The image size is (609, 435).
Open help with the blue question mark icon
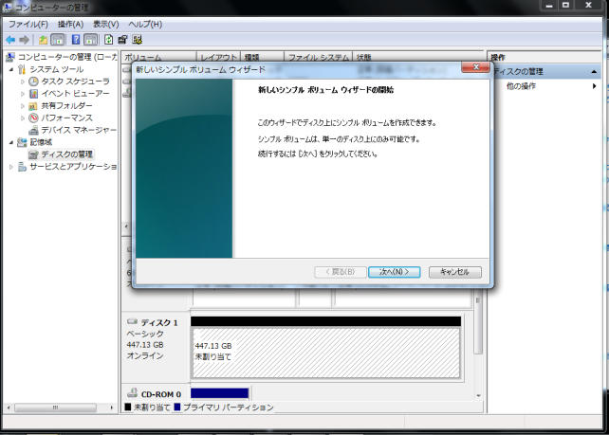point(76,40)
